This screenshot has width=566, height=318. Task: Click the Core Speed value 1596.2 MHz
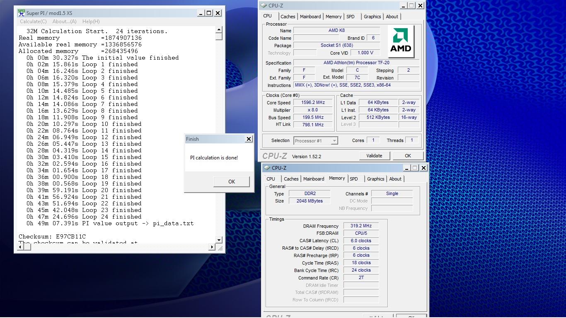click(x=313, y=103)
